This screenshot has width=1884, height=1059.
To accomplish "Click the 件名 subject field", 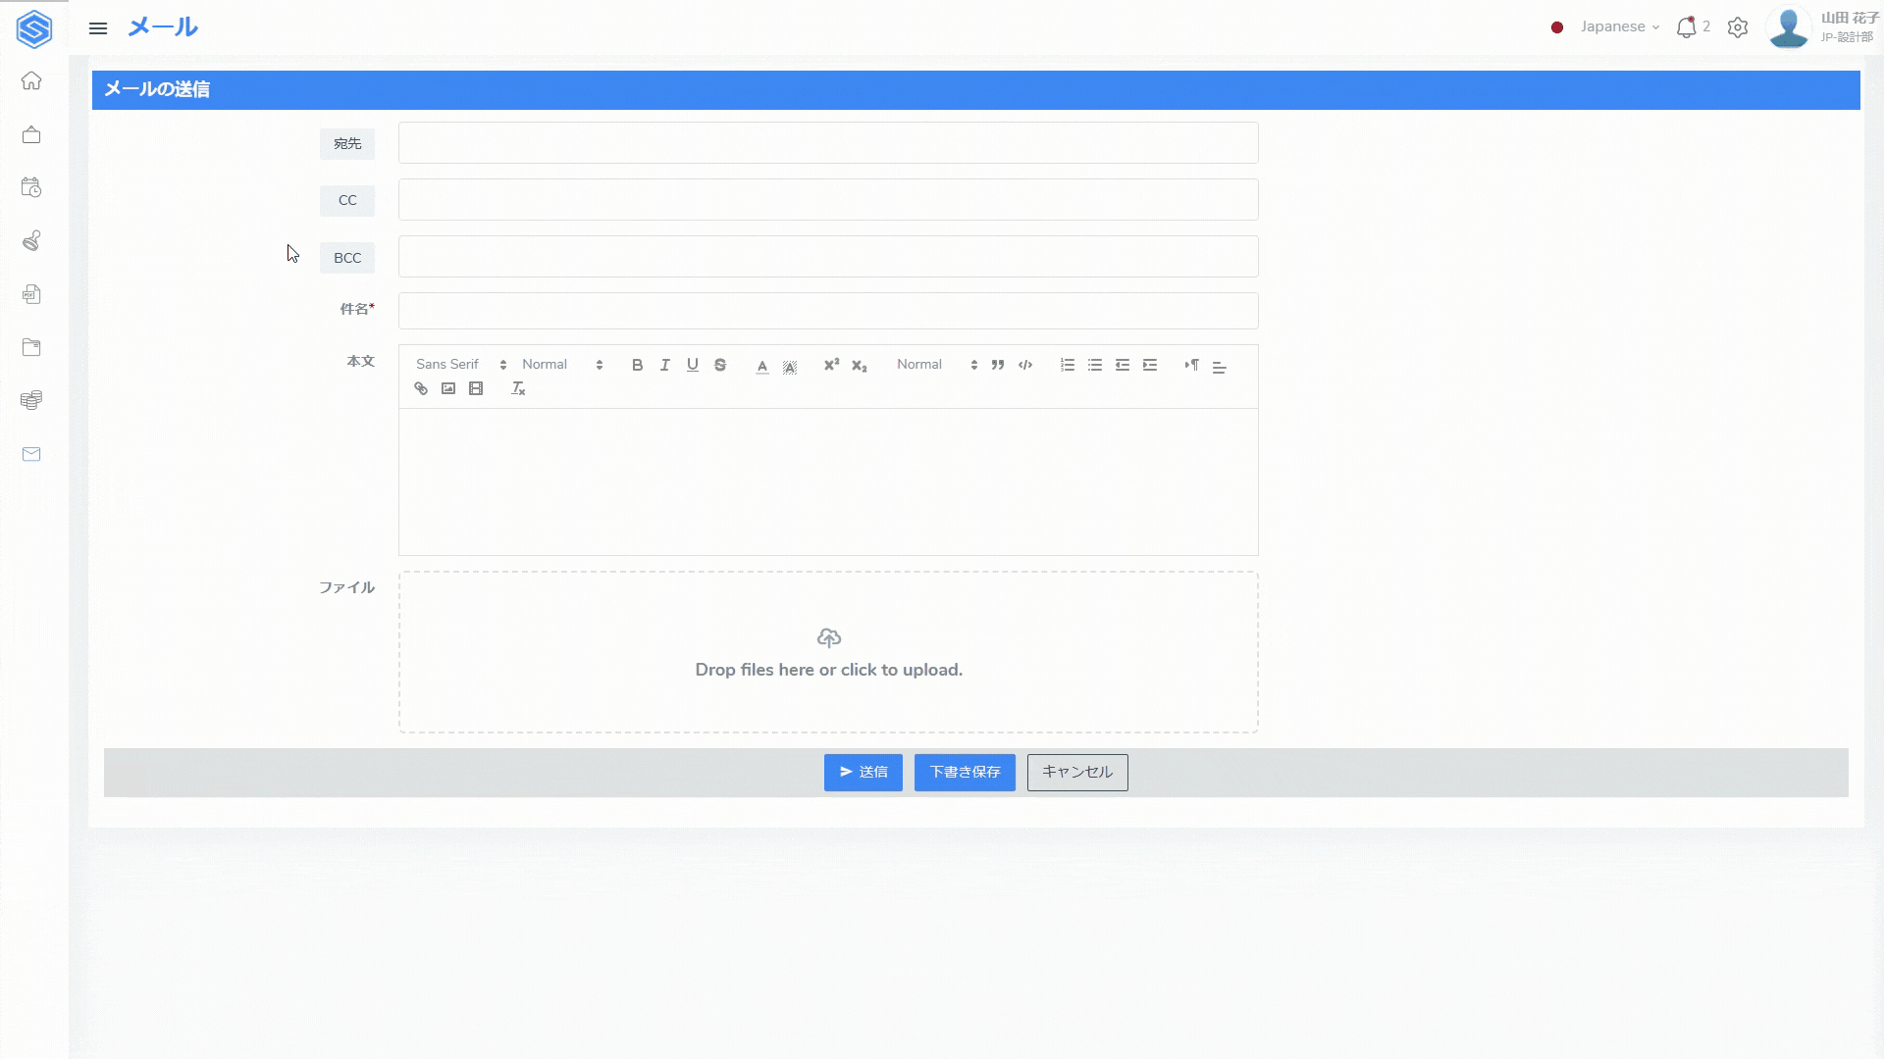I will tap(828, 311).
